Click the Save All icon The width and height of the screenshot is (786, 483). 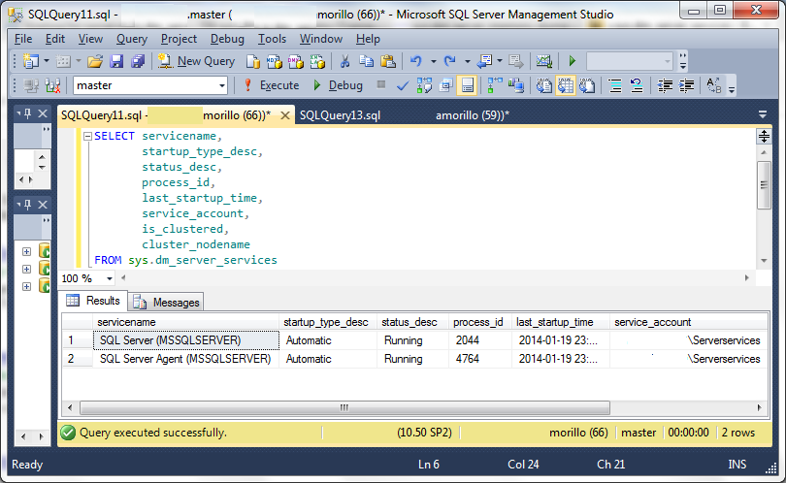[x=138, y=61]
